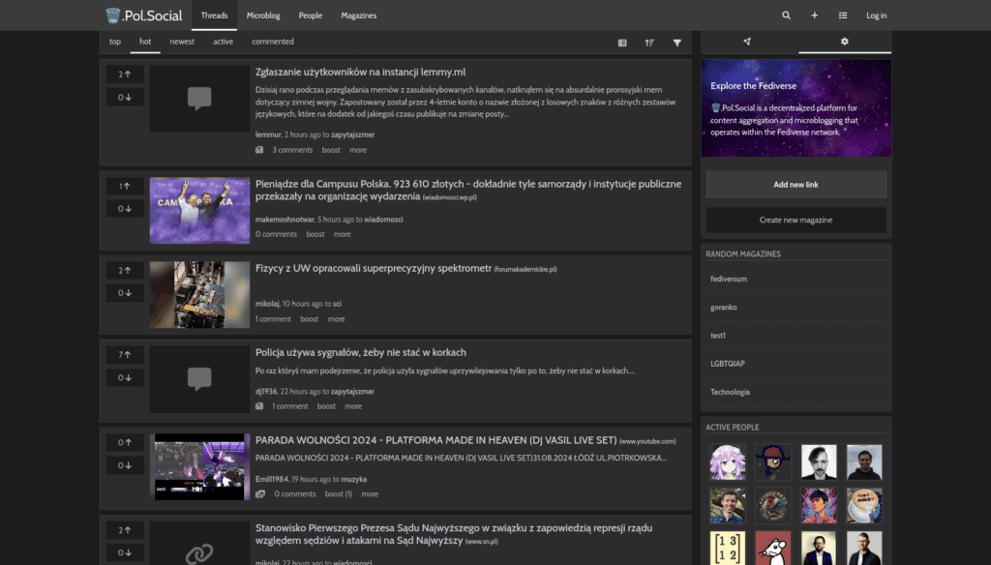The image size is (991, 565).
Task: Sort threads by active
Action: (x=224, y=42)
